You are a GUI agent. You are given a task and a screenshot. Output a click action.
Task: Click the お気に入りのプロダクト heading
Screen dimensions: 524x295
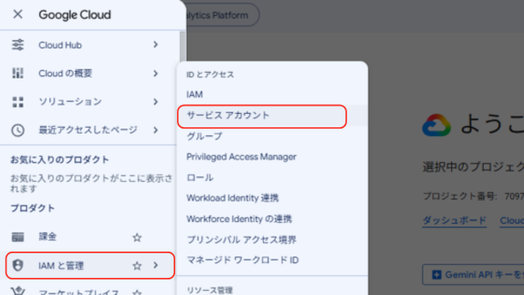(x=60, y=160)
